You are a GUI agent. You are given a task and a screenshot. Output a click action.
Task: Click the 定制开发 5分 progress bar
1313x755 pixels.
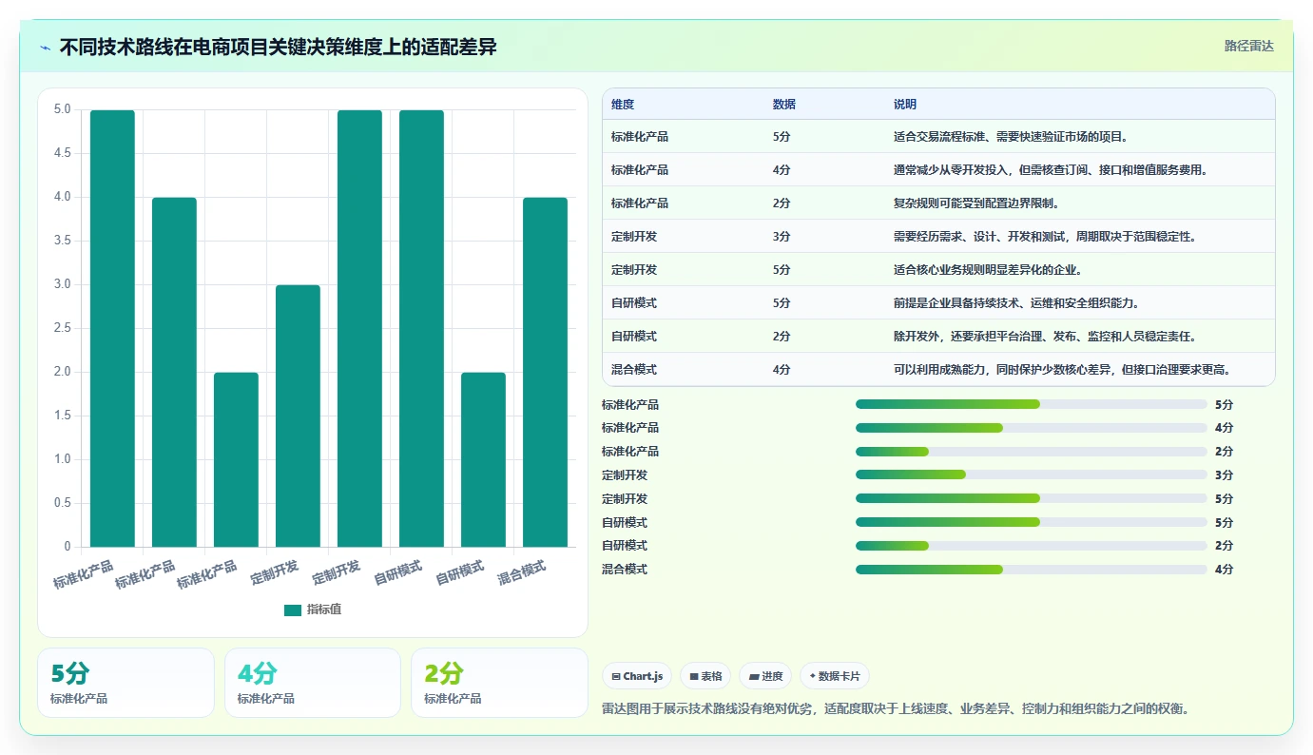[x=1032, y=498]
